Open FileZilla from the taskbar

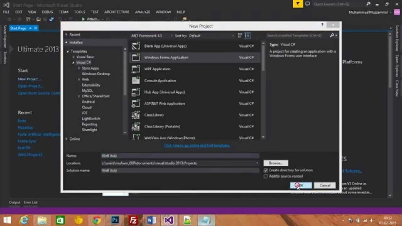133,220
